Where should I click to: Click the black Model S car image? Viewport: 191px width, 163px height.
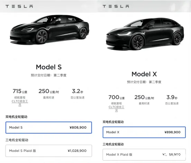pyautogui.click(x=49, y=29)
